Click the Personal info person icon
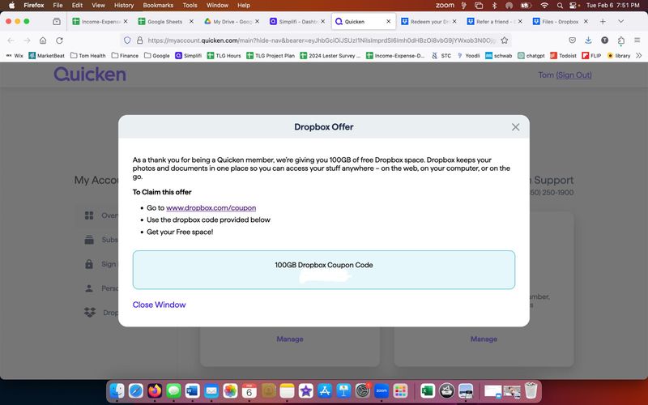Screen dimensions: 648x405 [89, 288]
